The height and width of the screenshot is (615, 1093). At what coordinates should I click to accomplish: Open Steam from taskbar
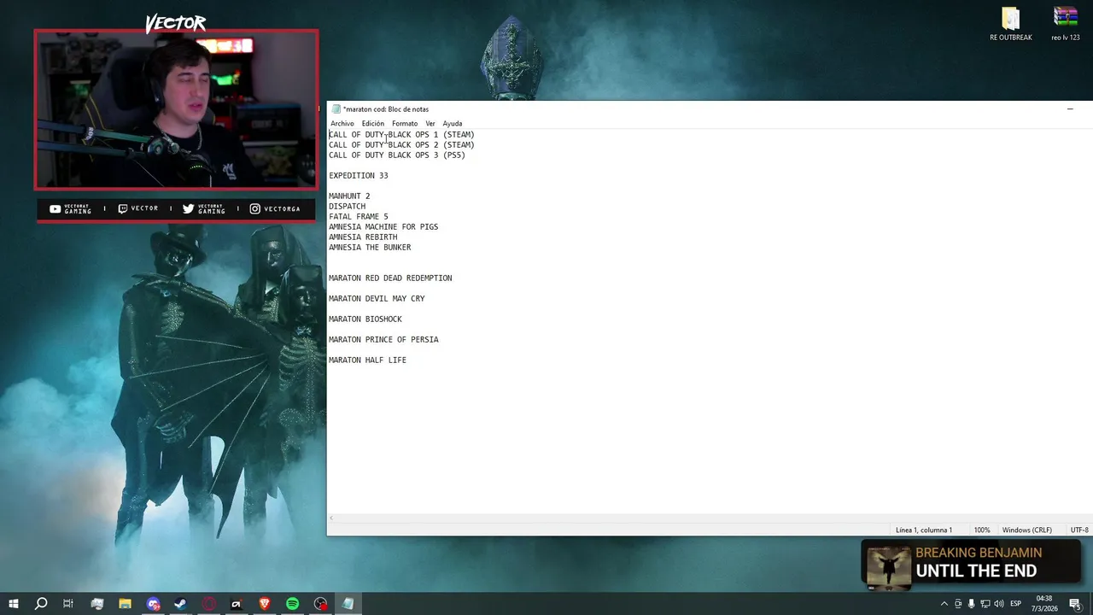tap(180, 604)
